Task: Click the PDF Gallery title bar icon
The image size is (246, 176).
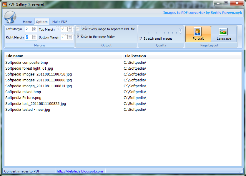Action: [x=4, y=4]
